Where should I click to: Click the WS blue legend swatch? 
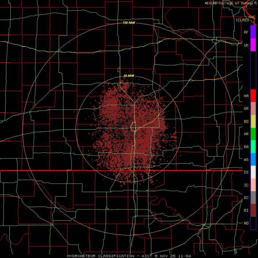[253, 159]
